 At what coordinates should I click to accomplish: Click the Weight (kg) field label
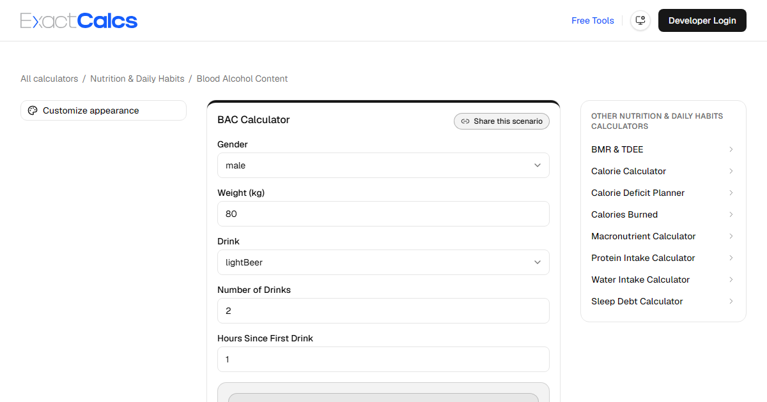241,193
